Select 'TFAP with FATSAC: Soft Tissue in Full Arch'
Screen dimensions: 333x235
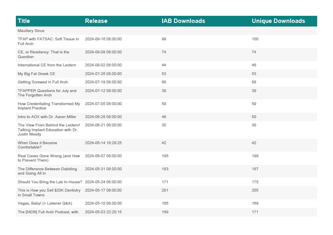[48, 41]
